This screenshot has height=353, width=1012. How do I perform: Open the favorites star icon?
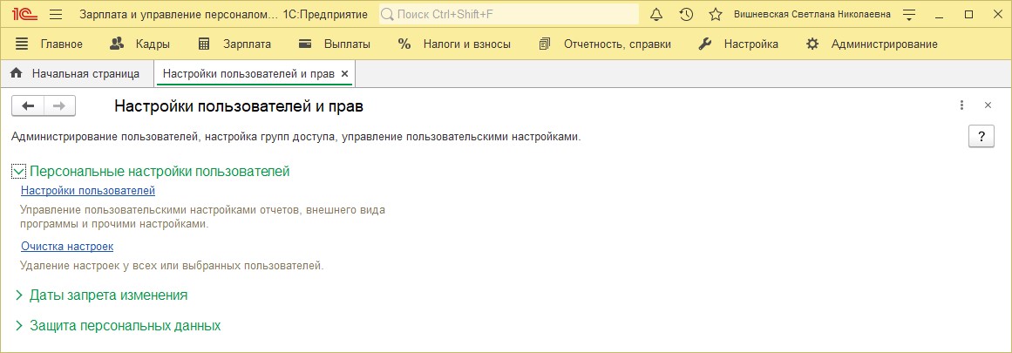point(715,14)
